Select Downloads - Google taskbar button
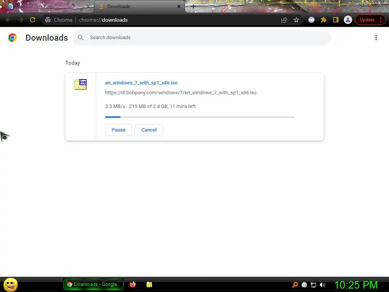The height and width of the screenshot is (292, 389). click(93, 284)
